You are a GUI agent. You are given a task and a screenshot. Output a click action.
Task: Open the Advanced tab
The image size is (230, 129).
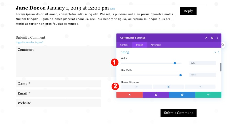[156, 45]
